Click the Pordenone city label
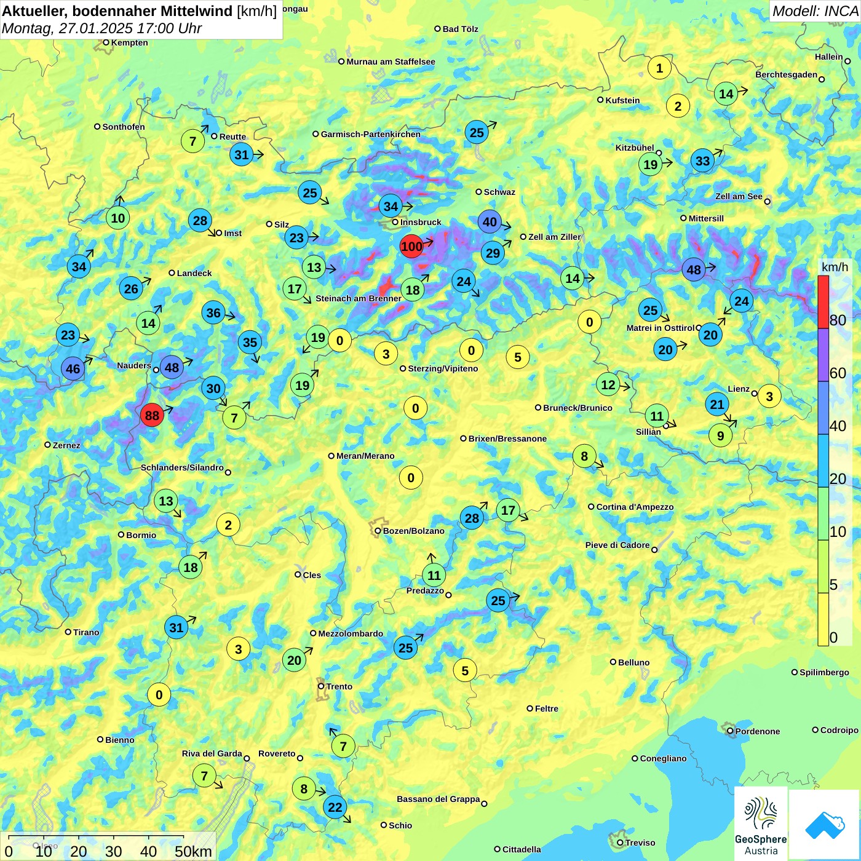The width and height of the screenshot is (861, 861). click(x=758, y=731)
